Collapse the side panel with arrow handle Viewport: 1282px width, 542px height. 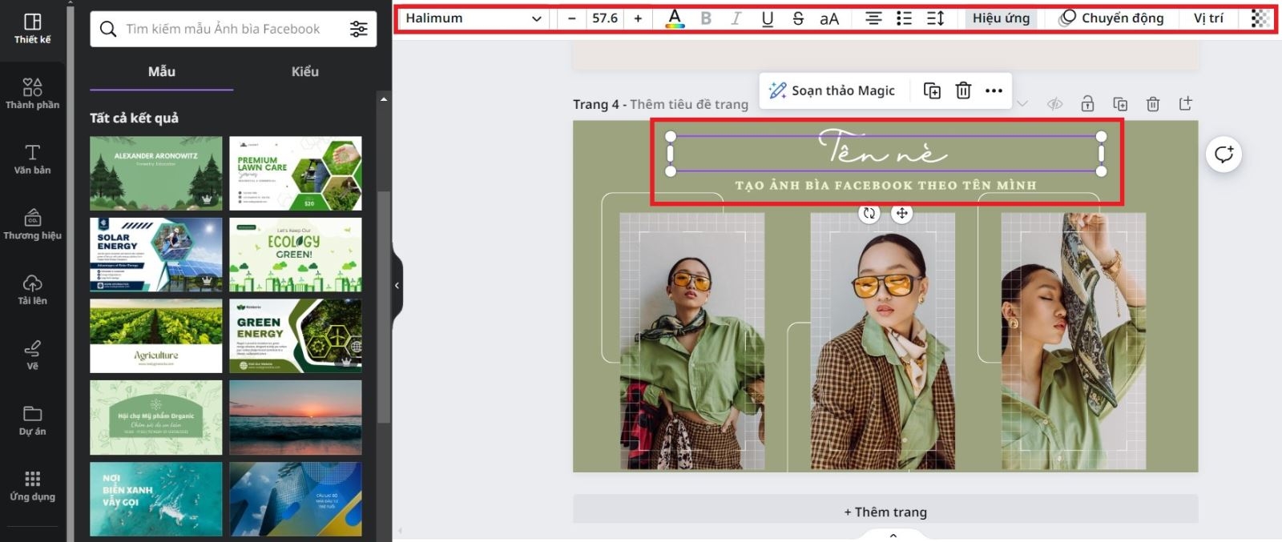pyautogui.click(x=397, y=285)
